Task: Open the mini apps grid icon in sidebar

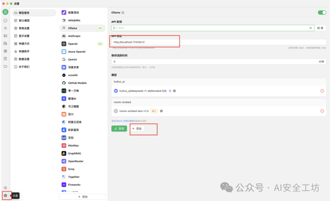Action: pyautogui.click(x=5, y=51)
